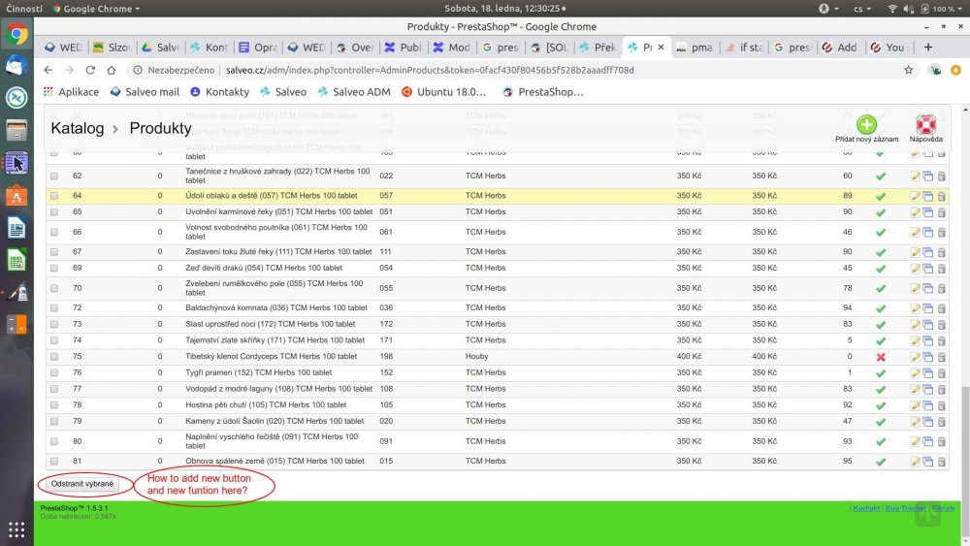Edit product 64 with the pencil icon
The height and width of the screenshot is (546, 970).
click(x=915, y=196)
